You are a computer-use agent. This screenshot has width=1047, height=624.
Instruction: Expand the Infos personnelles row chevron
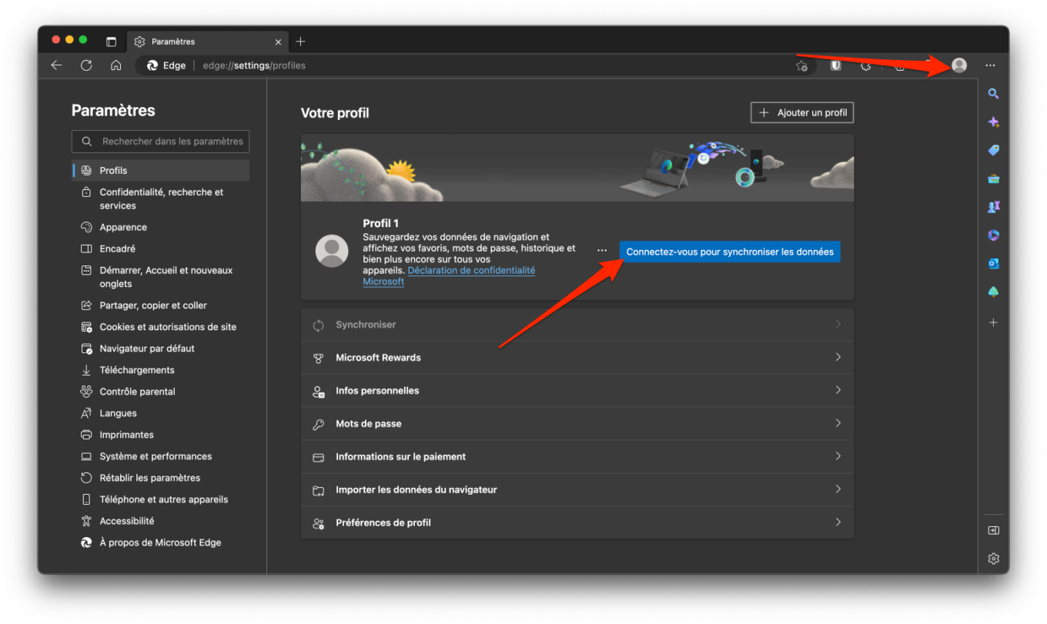[x=838, y=390]
